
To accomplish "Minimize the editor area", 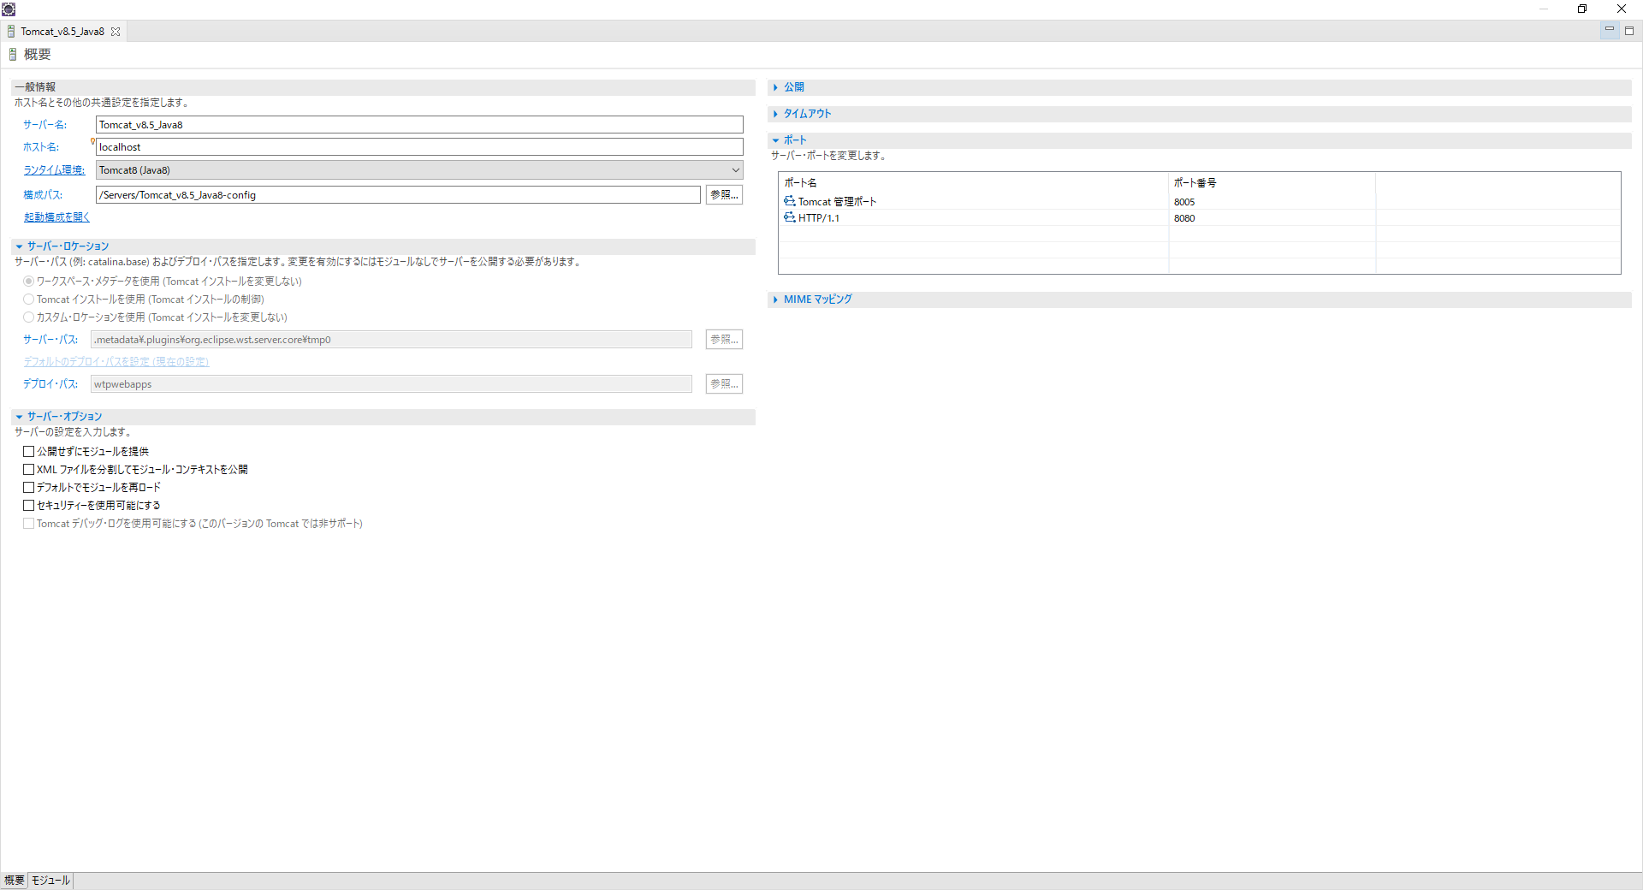I will click(1609, 31).
